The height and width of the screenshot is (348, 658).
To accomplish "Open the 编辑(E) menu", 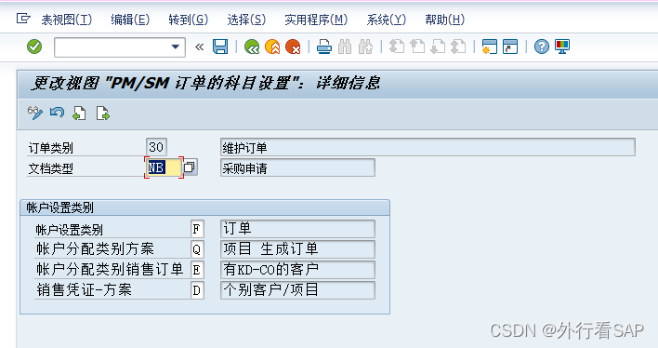I will 130,20.
